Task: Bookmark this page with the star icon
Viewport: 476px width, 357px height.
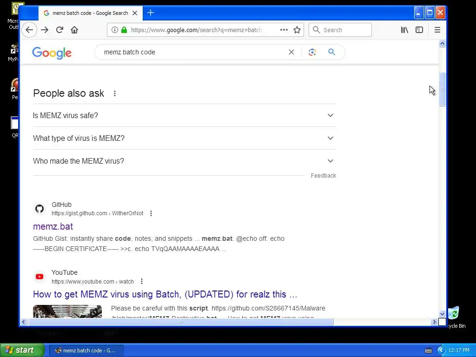Action: click(x=297, y=30)
